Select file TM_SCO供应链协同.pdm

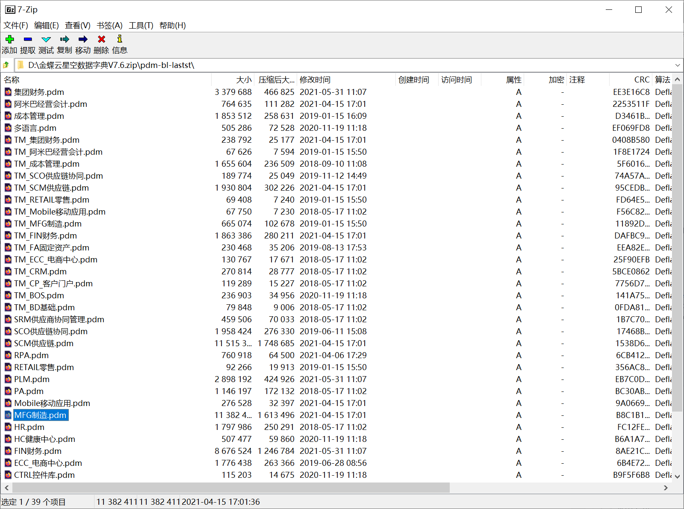click(59, 176)
